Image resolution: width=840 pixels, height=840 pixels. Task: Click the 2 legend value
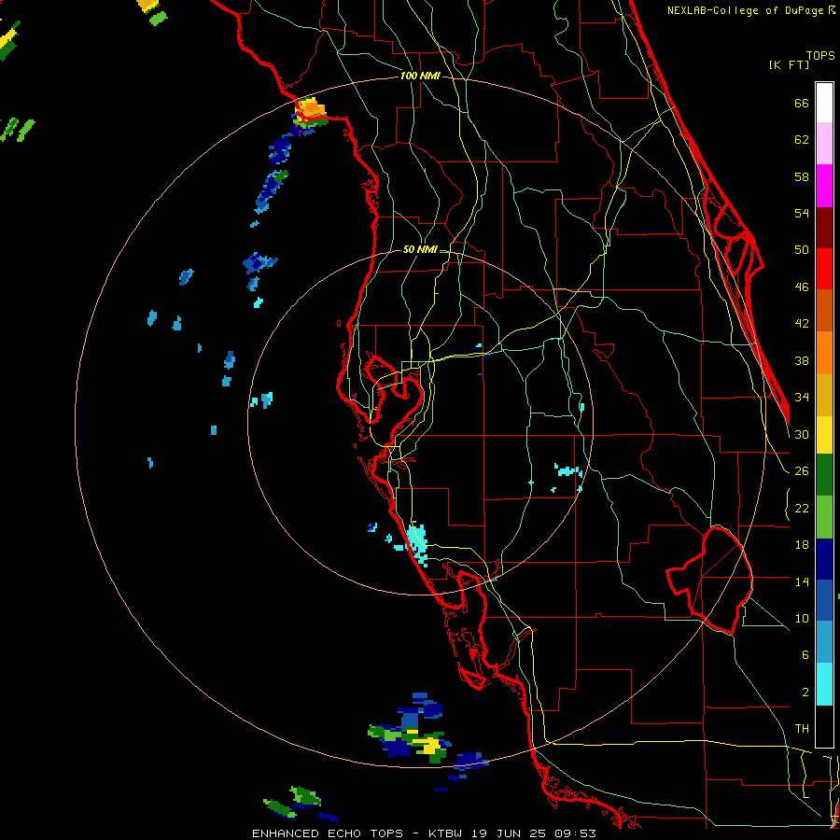[805, 693]
